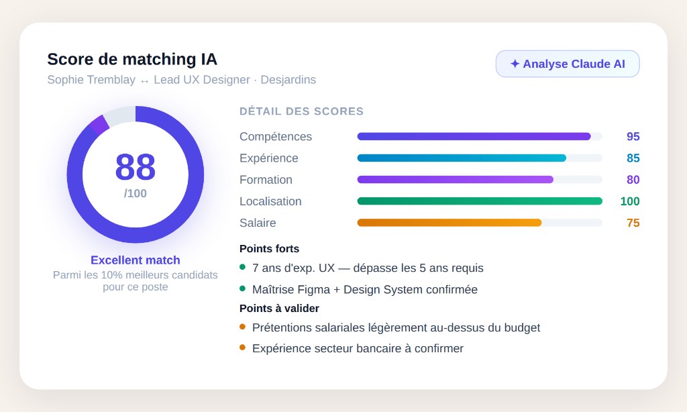Image resolution: width=687 pixels, height=412 pixels.
Task: Select the Score de matching IA title
Action: [x=131, y=60]
